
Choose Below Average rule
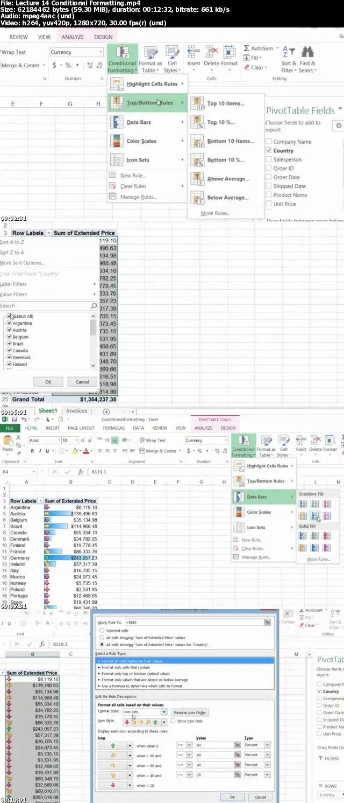click(x=226, y=198)
